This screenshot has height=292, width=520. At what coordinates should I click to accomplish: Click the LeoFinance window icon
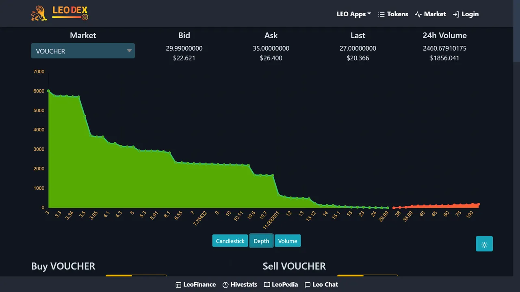tap(178, 285)
